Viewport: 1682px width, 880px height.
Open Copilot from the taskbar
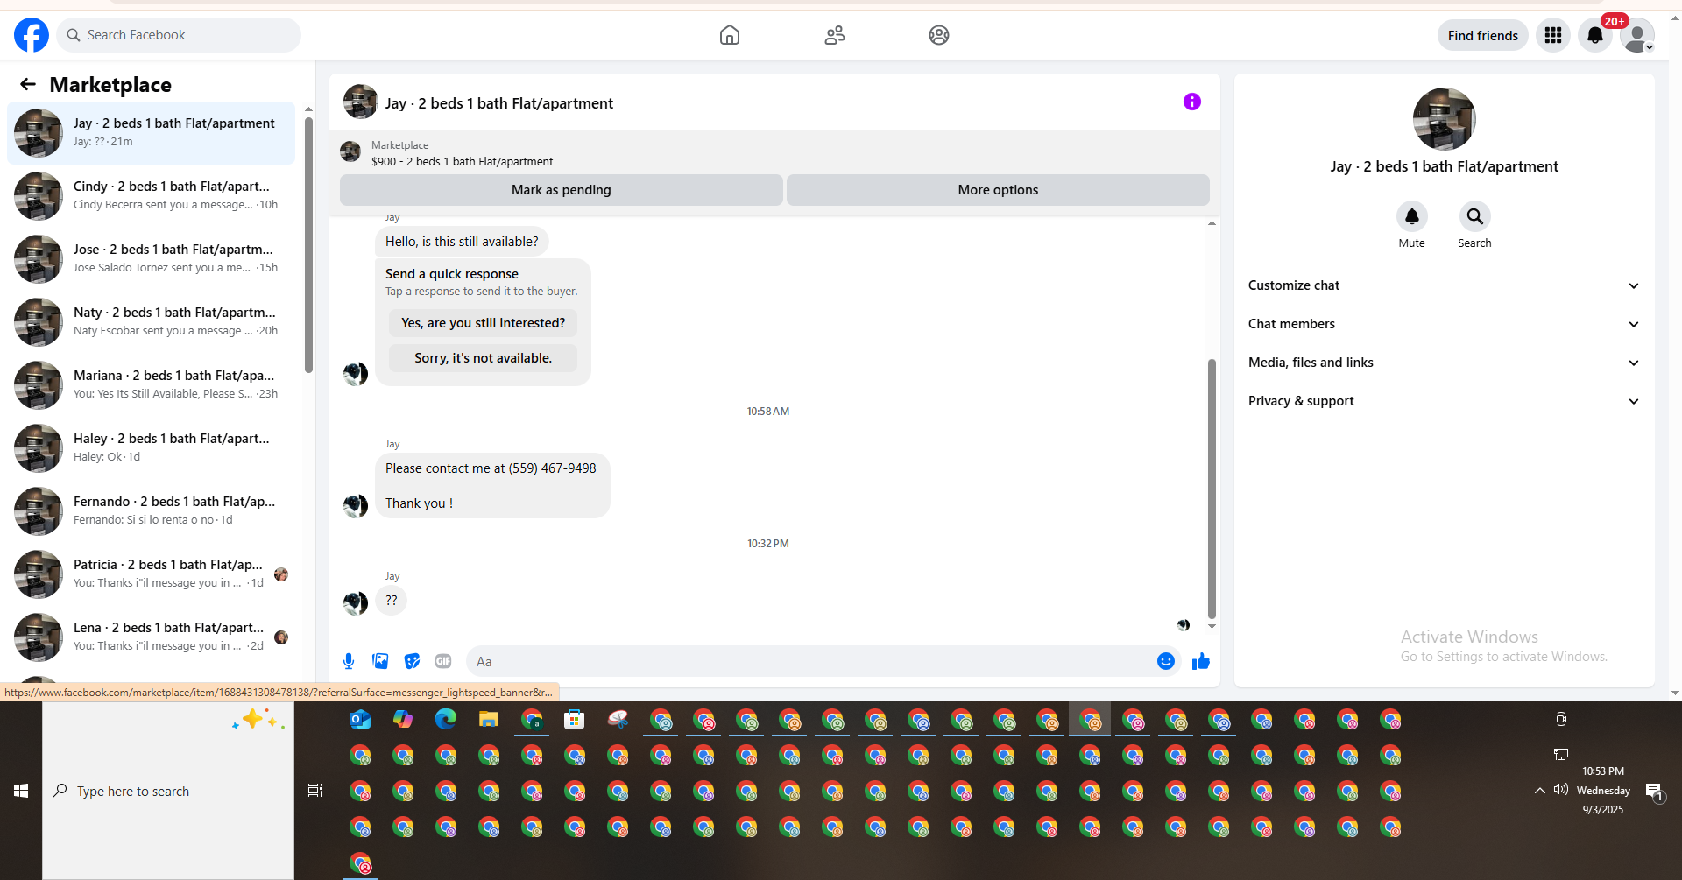coord(403,720)
